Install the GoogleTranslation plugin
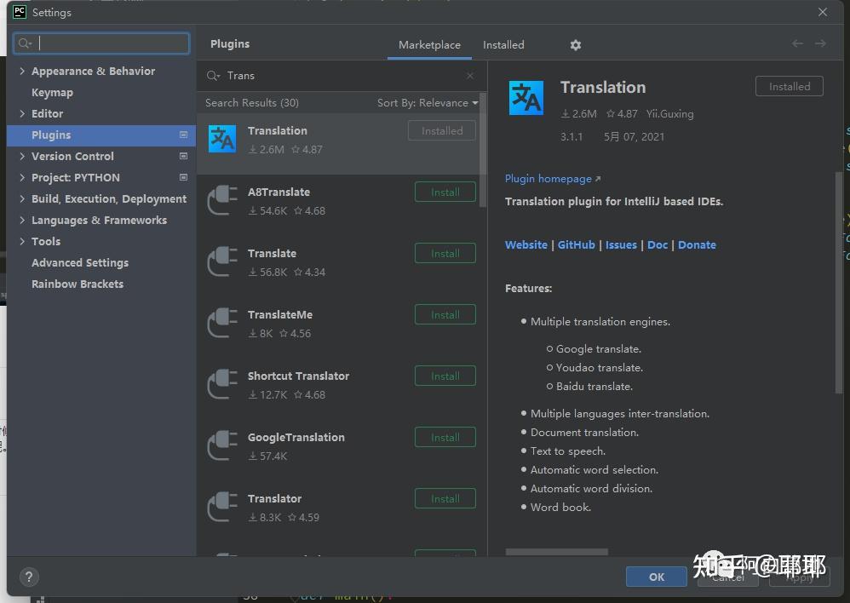Screen dimensions: 850x603 tap(445, 437)
